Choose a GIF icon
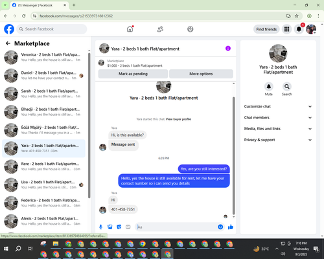Image resolution: width=324 pixels, height=259 pixels. tap(128, 227)
